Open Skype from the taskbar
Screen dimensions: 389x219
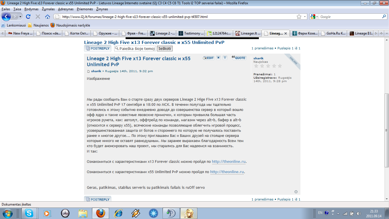pyautogui.click(x=29, y=213)
